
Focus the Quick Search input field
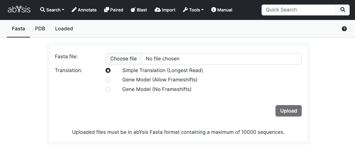coord(299,10)
